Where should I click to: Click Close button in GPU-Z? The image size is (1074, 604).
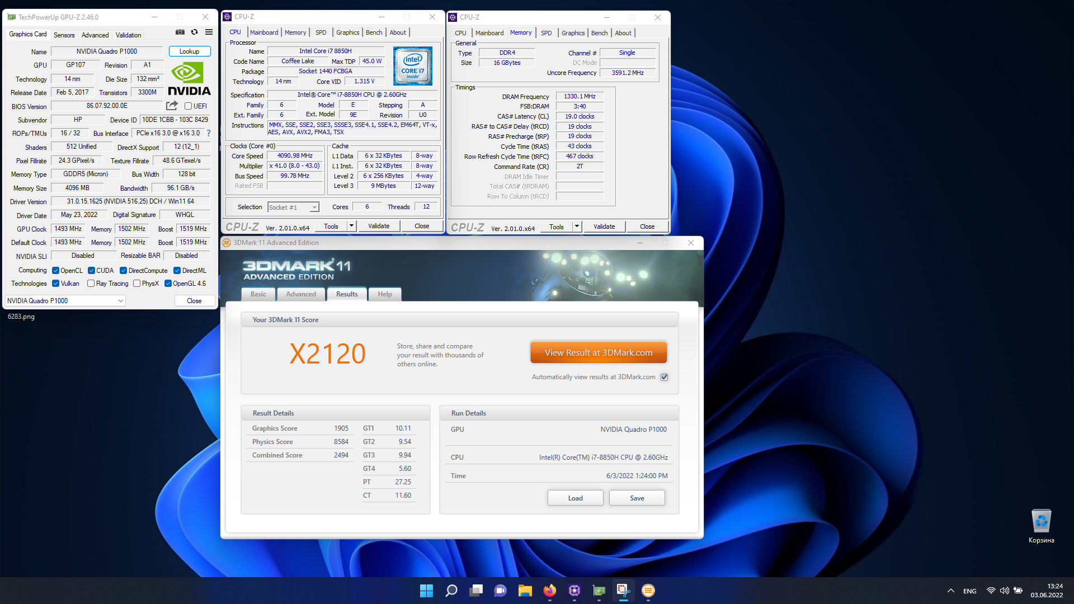194,301
